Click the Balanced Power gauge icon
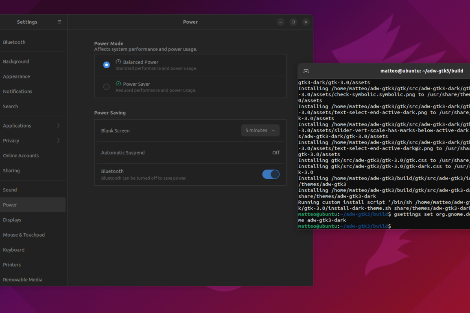Screen dimensions: 470x313 coord(118,62)
